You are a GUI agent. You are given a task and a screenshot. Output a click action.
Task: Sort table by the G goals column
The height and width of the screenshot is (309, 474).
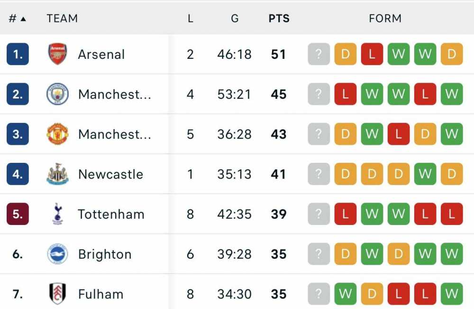pyautogui.click(x=235, y=19)
